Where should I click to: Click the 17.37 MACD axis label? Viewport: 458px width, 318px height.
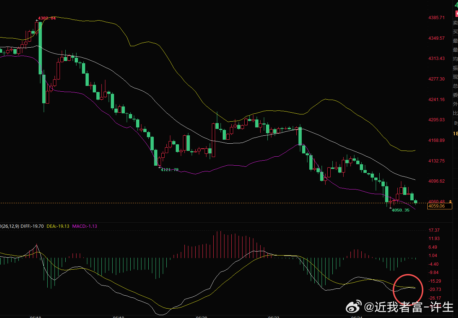click(x=434, y=230)
